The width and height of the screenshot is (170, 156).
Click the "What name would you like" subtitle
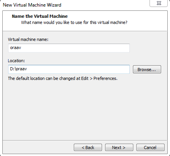(x=74, y=22)
